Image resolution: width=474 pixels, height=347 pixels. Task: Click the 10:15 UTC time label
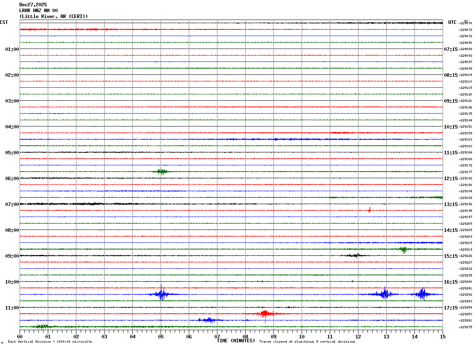pos(450,127)
